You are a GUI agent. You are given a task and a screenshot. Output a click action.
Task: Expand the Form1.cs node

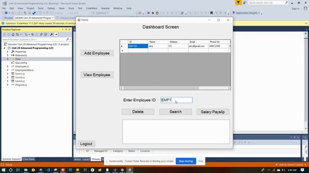coord(8,74)
